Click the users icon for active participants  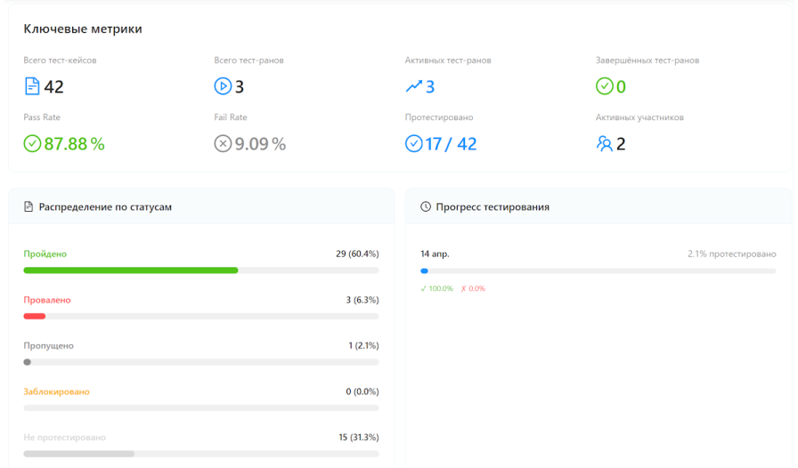(x=604, y=143)
